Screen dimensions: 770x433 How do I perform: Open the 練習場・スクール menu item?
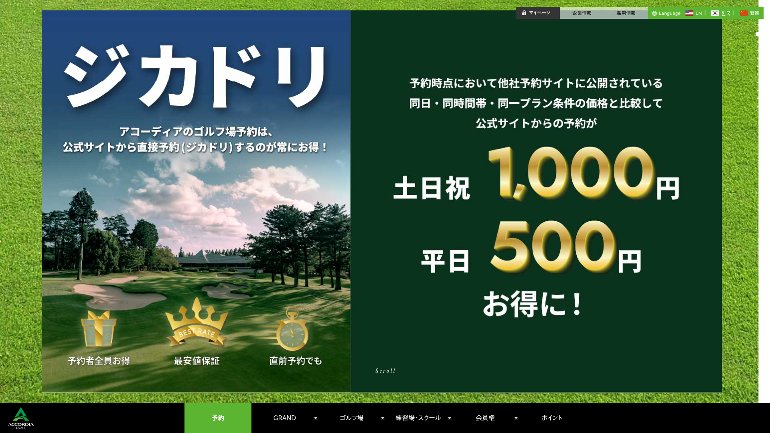tap(418, 418)
